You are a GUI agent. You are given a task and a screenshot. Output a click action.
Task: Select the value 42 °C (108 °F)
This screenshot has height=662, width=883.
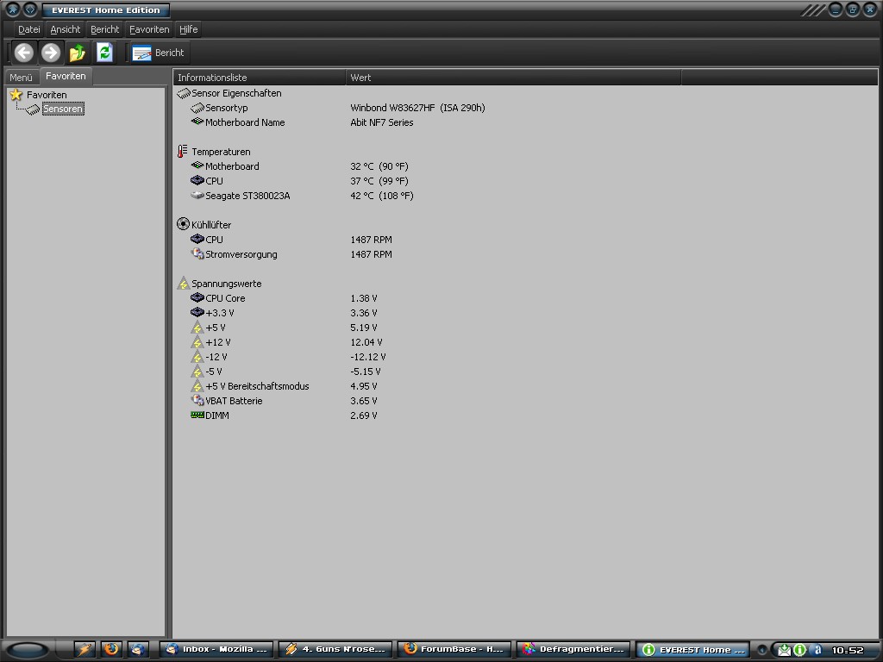[x=382, y=196]
